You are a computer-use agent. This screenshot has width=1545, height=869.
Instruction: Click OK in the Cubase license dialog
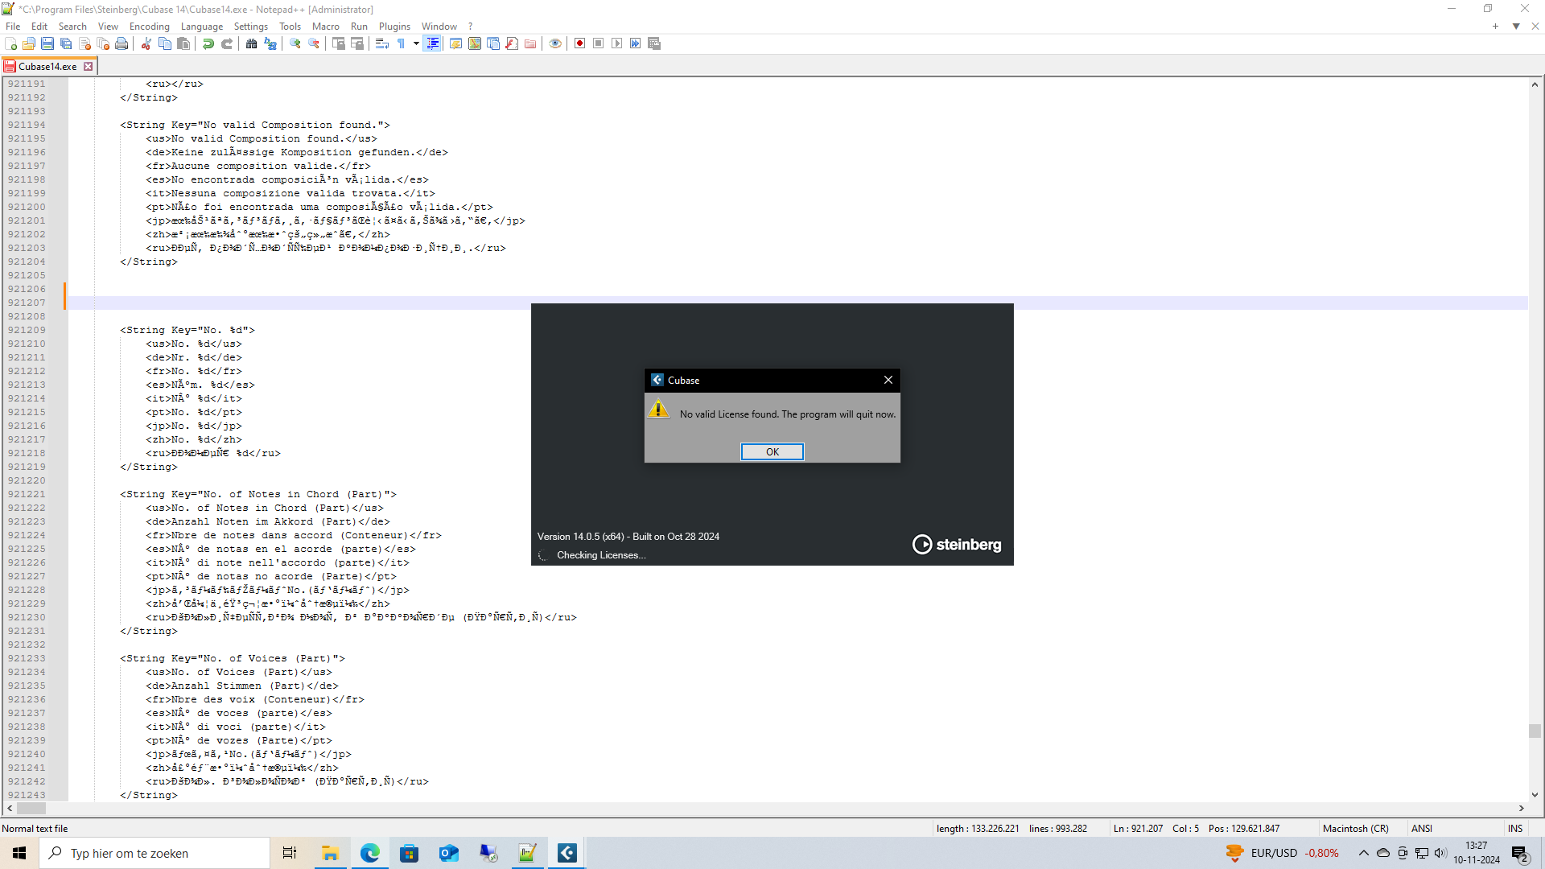point(772,452)
